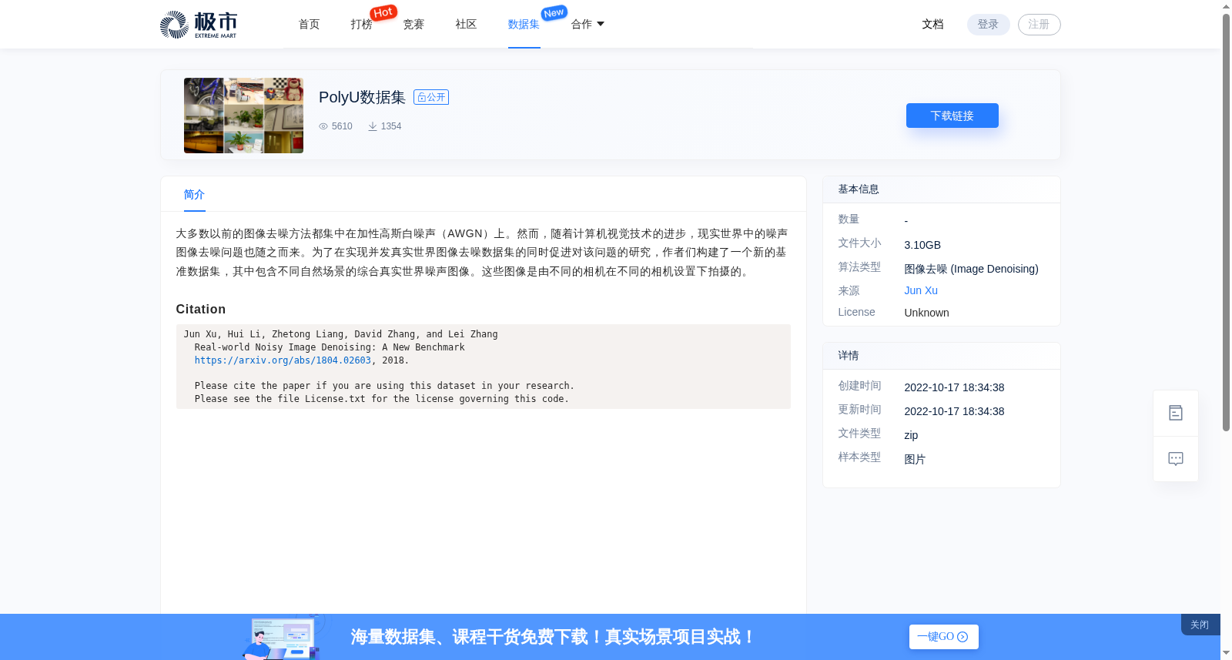Open the arxiv.org/abs/1804.02603 link
The image size is (1232, 660).
[x=283, y=360]
